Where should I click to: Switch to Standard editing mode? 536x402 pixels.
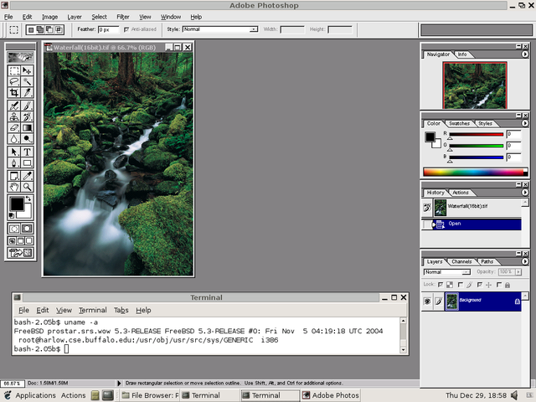[x=14, y=229]
